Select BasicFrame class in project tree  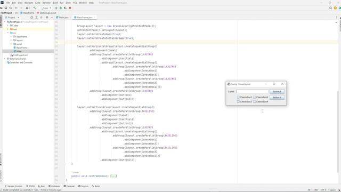point(20,47)
